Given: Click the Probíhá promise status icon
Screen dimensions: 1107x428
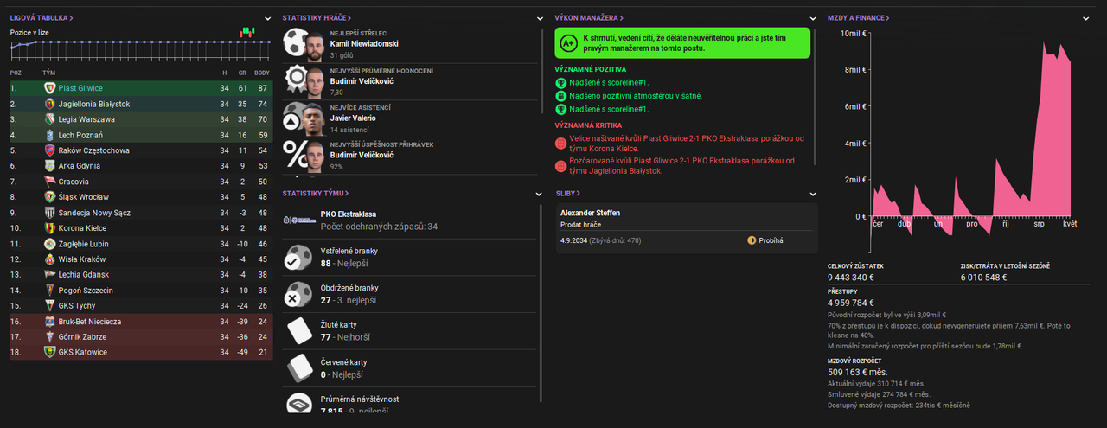Looking at the screenshot, I should pyautogui.click(x=752, y=240).
